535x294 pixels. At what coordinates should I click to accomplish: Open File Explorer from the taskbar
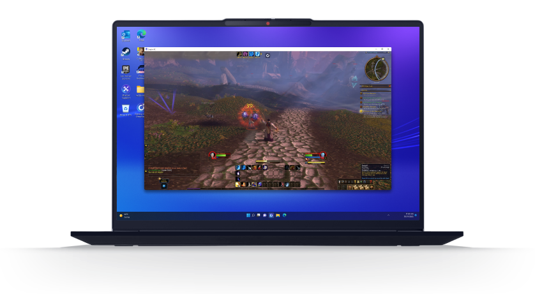click(x=278, y=216)
